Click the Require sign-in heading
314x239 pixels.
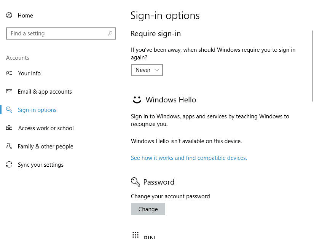(156, 33)
